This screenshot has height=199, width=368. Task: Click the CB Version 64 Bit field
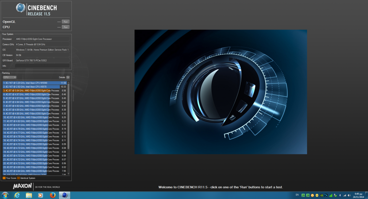click(42, 55)
